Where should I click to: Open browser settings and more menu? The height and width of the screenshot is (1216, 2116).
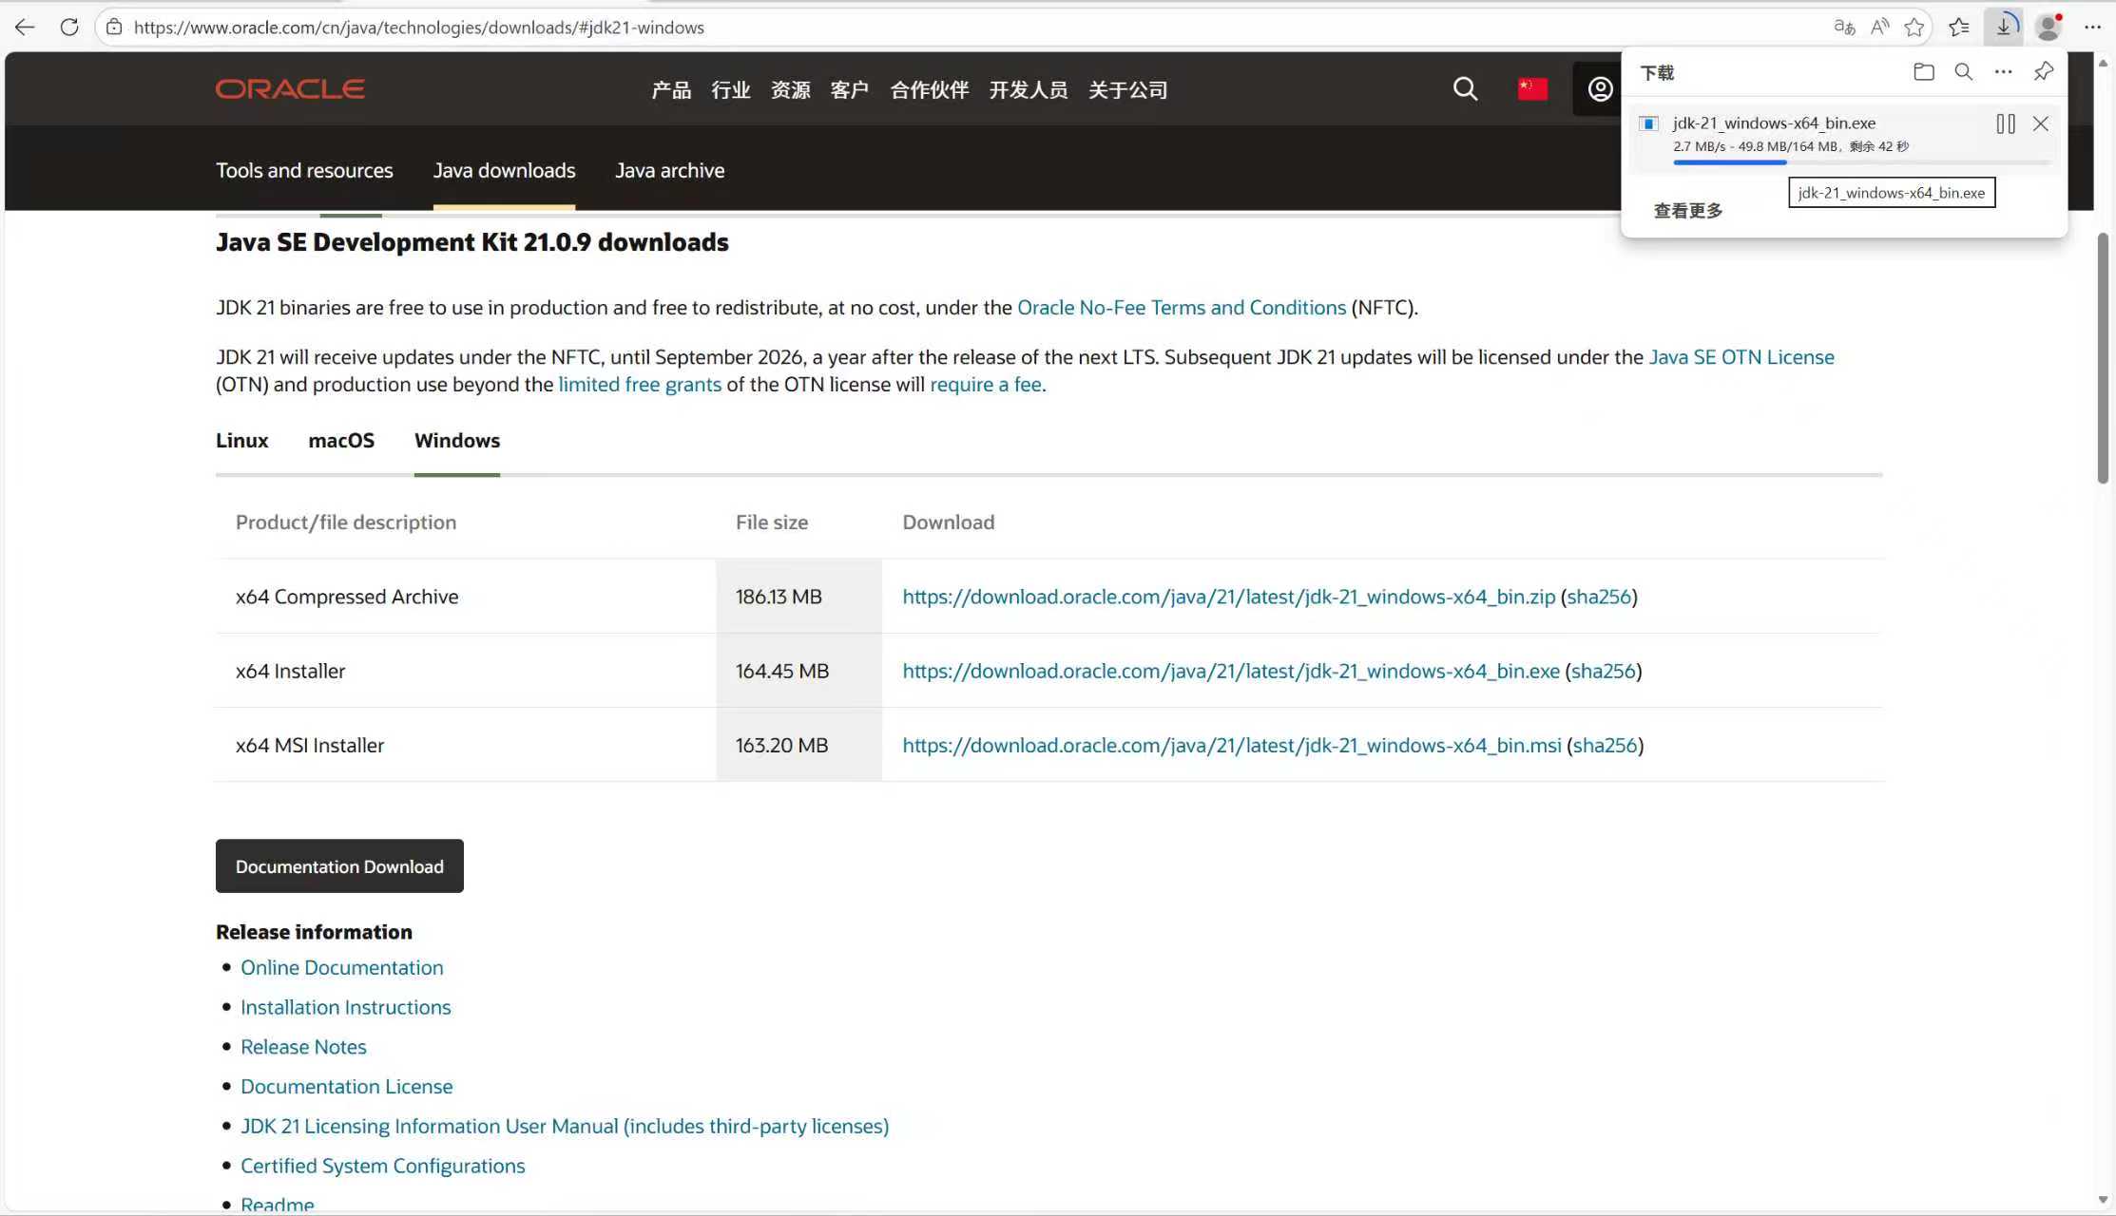[2092, 28]
